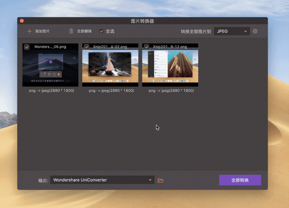Uncheck the Wonders..._06.png checkbox
The image size is (289, 208).
27,47
